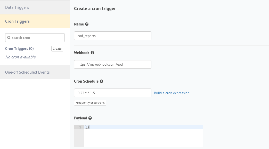Click the Cron Triggers (0) list heading

(19, 49)
